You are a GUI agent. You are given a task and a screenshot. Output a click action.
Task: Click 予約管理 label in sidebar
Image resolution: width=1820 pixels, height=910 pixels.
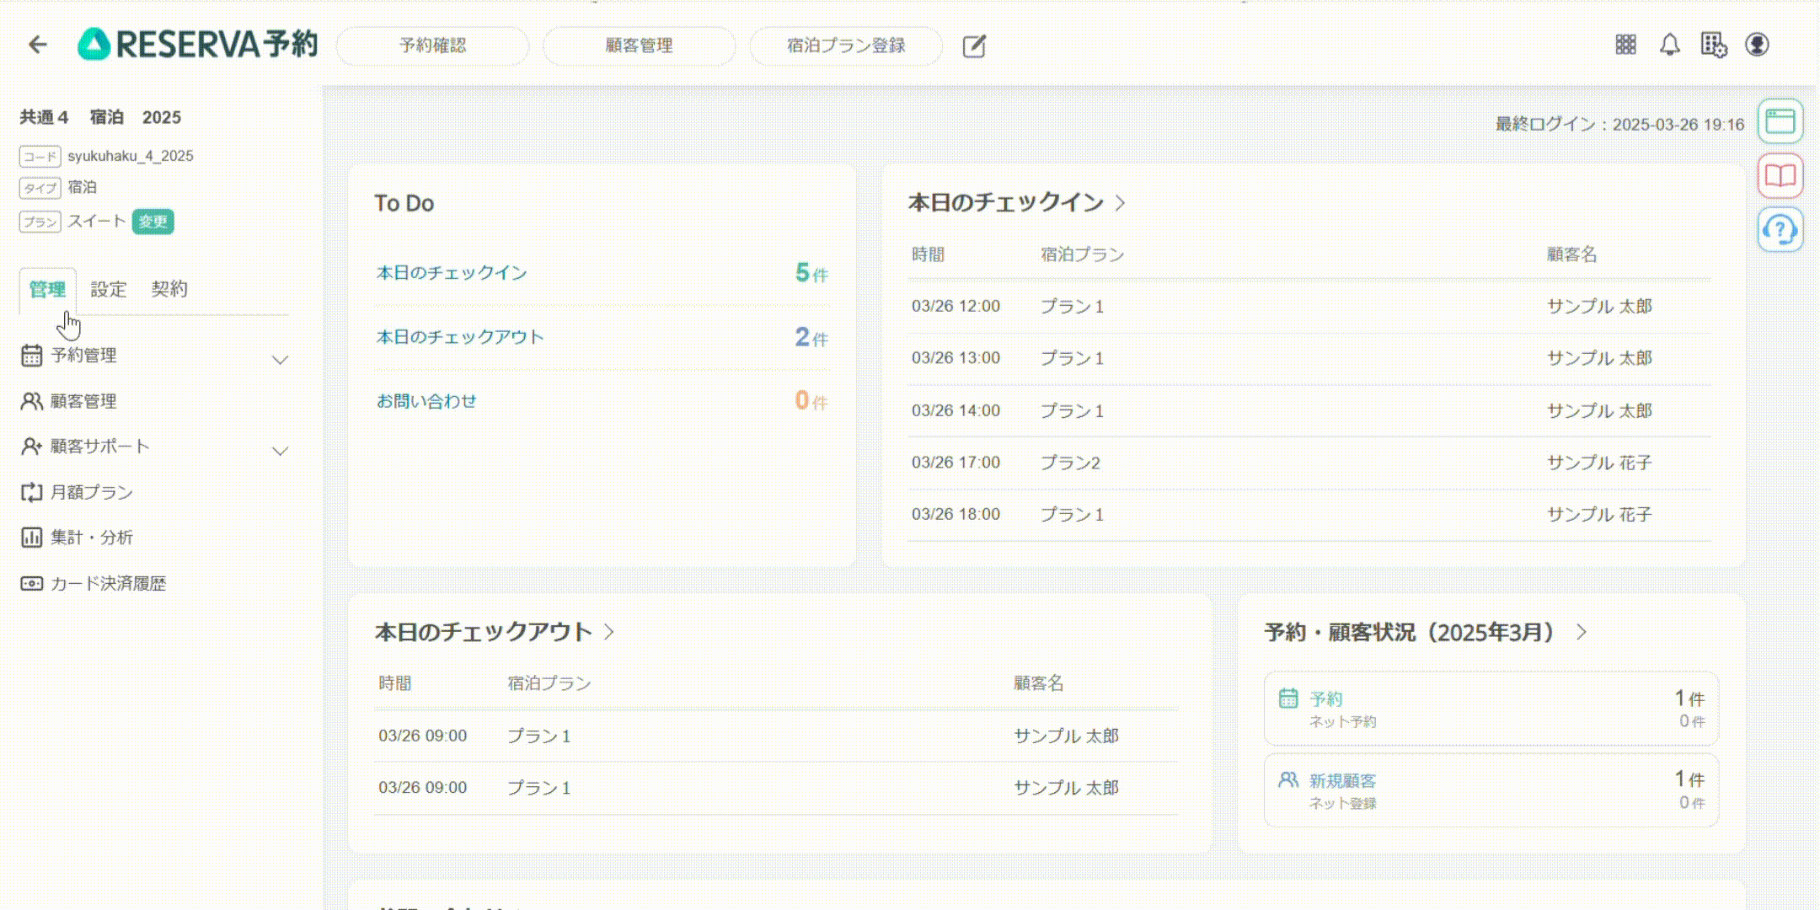[x=83, y=356]
